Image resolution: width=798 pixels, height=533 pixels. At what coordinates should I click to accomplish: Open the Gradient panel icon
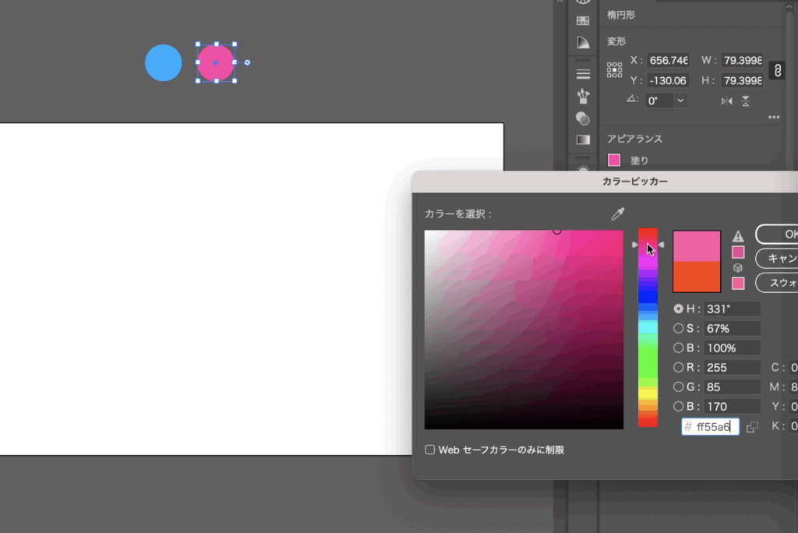pos(583,139)
